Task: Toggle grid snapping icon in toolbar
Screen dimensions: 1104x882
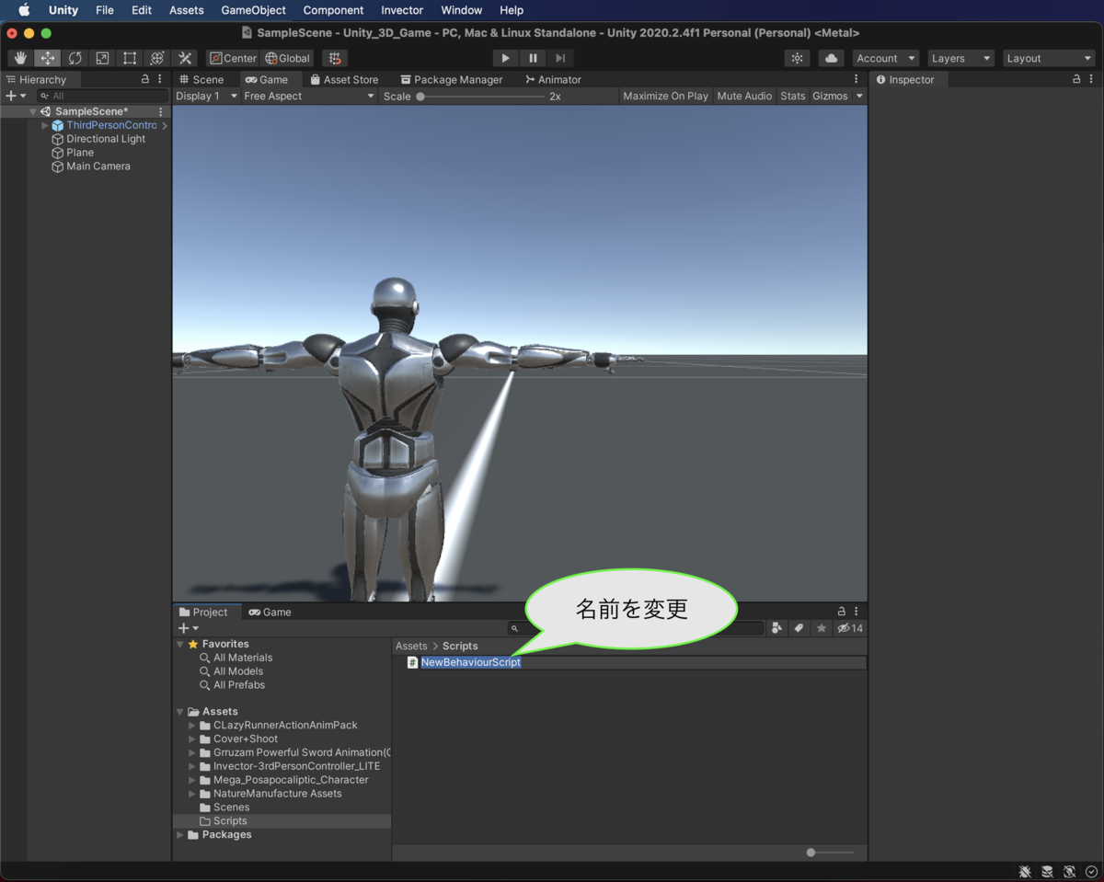Action: click(335, 58)
